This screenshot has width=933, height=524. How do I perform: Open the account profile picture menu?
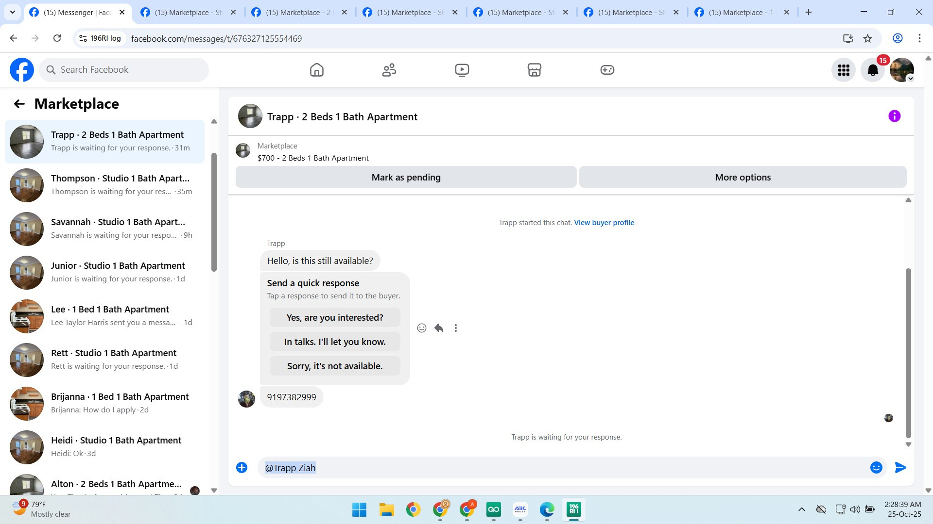[x=902, y=70]
